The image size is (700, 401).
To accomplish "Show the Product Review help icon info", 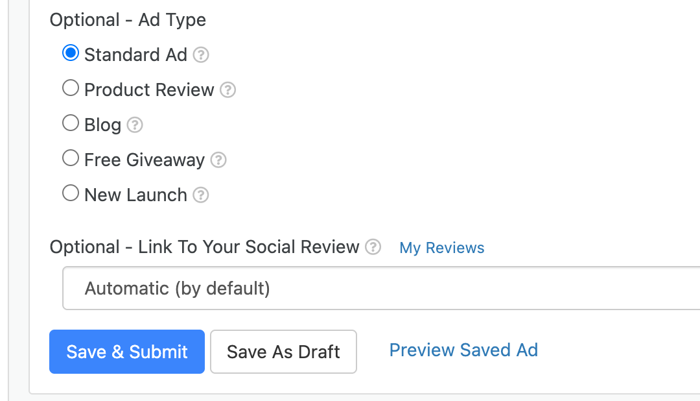I will tap(227, 90).
